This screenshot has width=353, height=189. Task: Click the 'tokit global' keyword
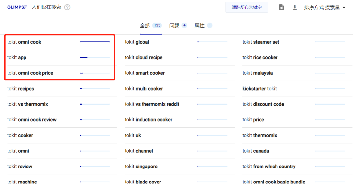click(x=137, y=42)
